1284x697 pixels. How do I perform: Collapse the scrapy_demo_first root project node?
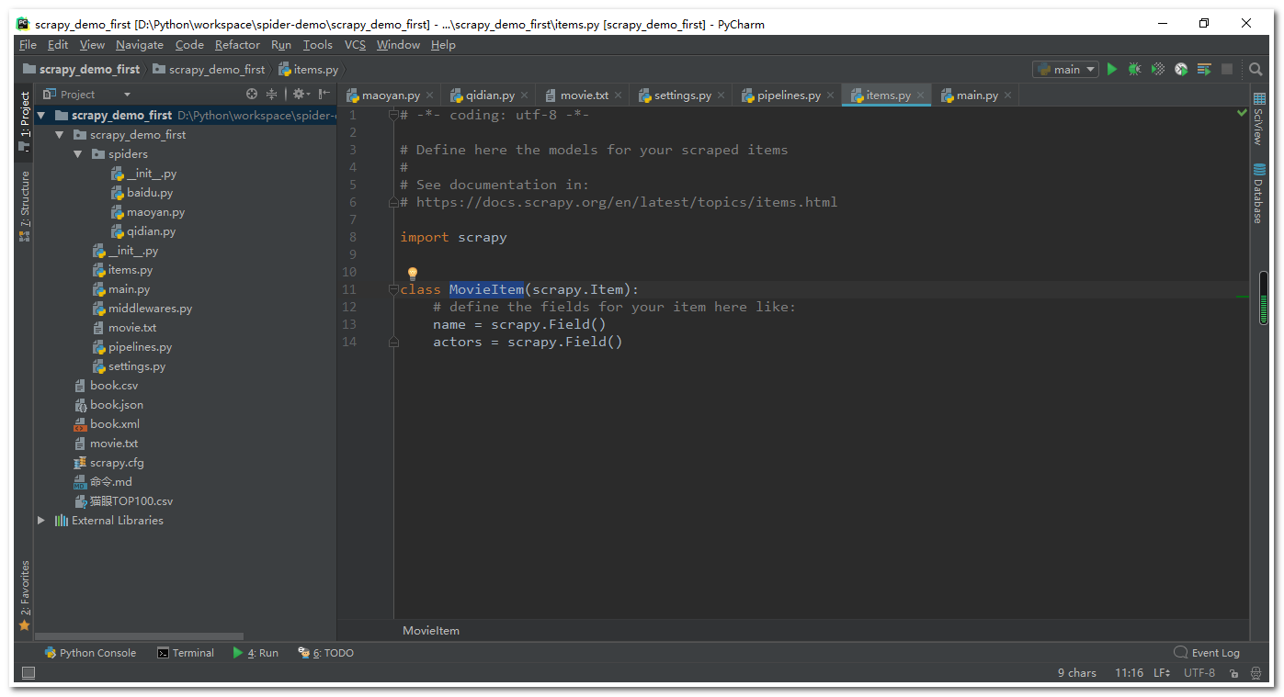(41, 115)
